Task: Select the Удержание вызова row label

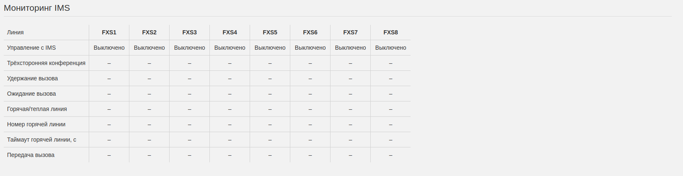Action: pyautogui.click(x=32, y=78)
